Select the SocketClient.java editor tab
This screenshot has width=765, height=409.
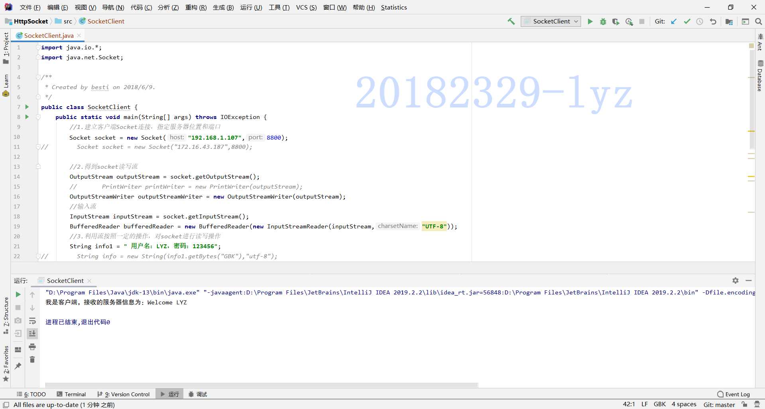pos(49,35)
